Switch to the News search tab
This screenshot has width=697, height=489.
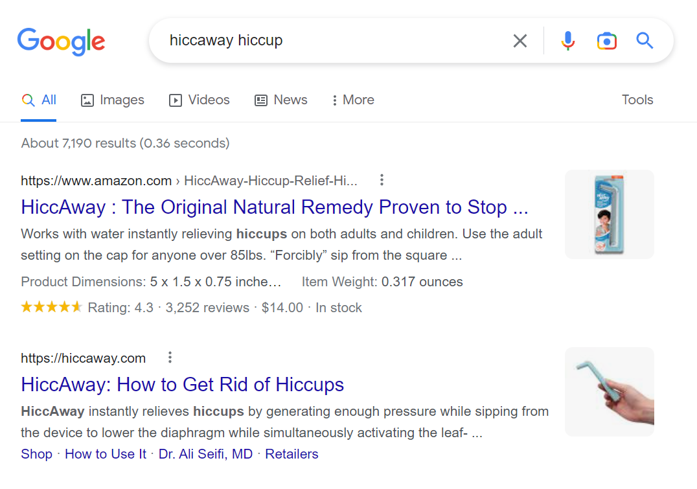[280, 100]
